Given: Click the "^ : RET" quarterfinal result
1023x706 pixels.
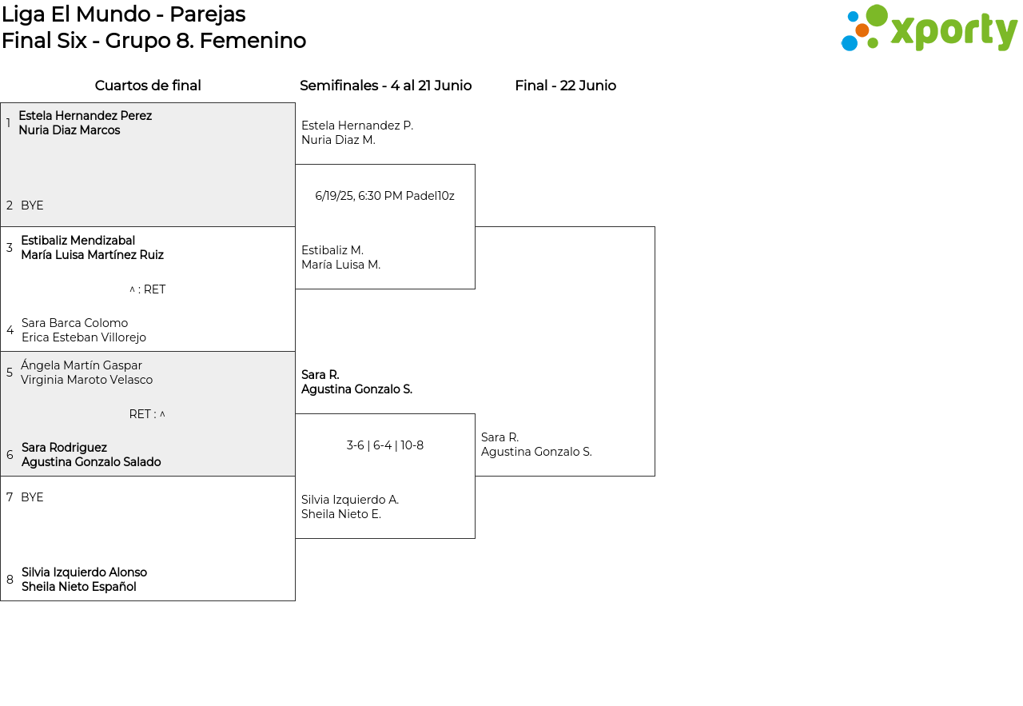Looking at the screenshot, I should (147, 289).
